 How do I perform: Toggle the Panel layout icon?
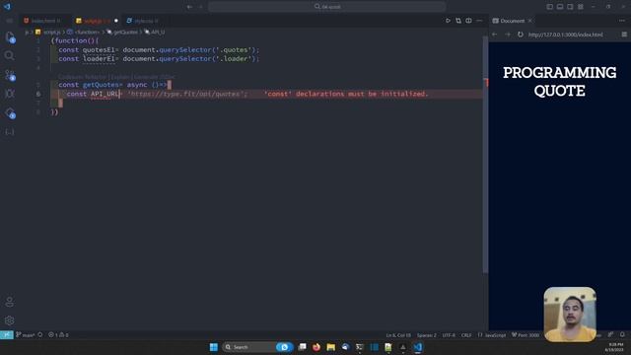[x=560, y=7]
